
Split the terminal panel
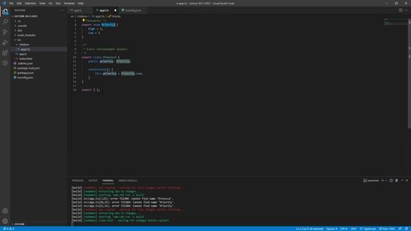tap(391, 180)
